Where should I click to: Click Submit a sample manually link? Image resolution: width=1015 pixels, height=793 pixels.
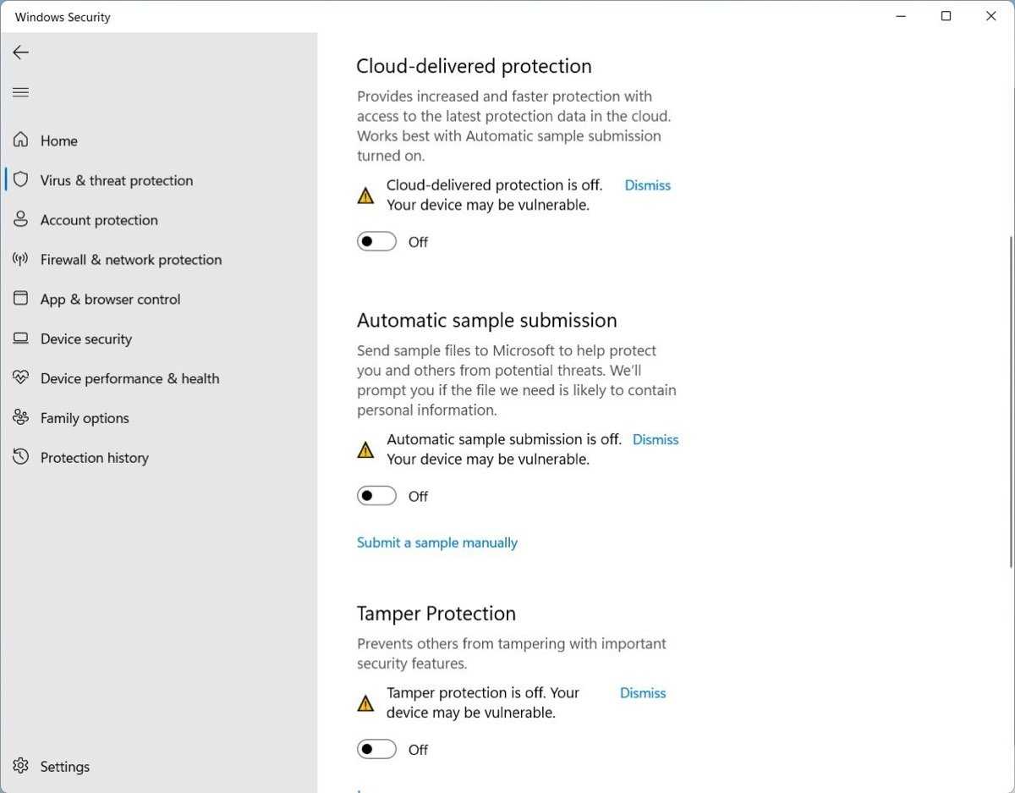437,542
